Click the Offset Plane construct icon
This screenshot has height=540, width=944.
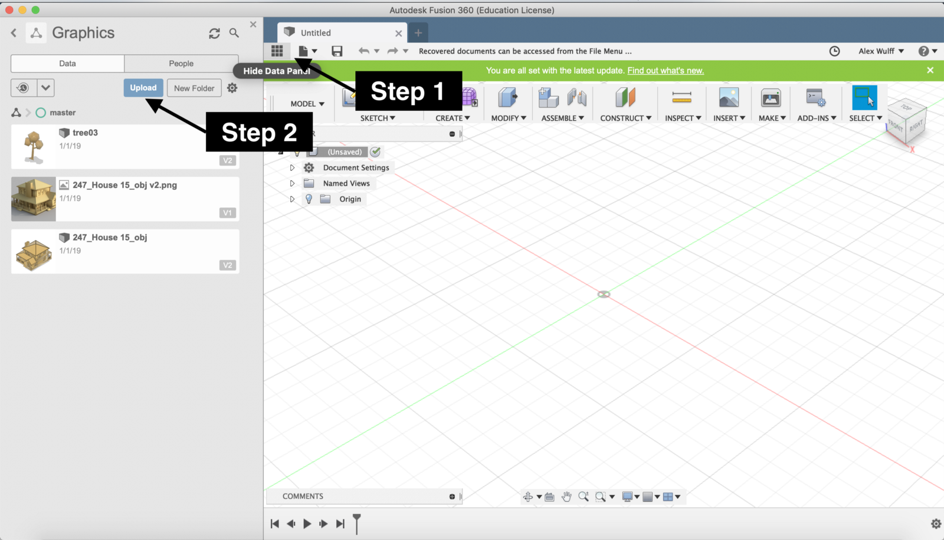(625, 97)
